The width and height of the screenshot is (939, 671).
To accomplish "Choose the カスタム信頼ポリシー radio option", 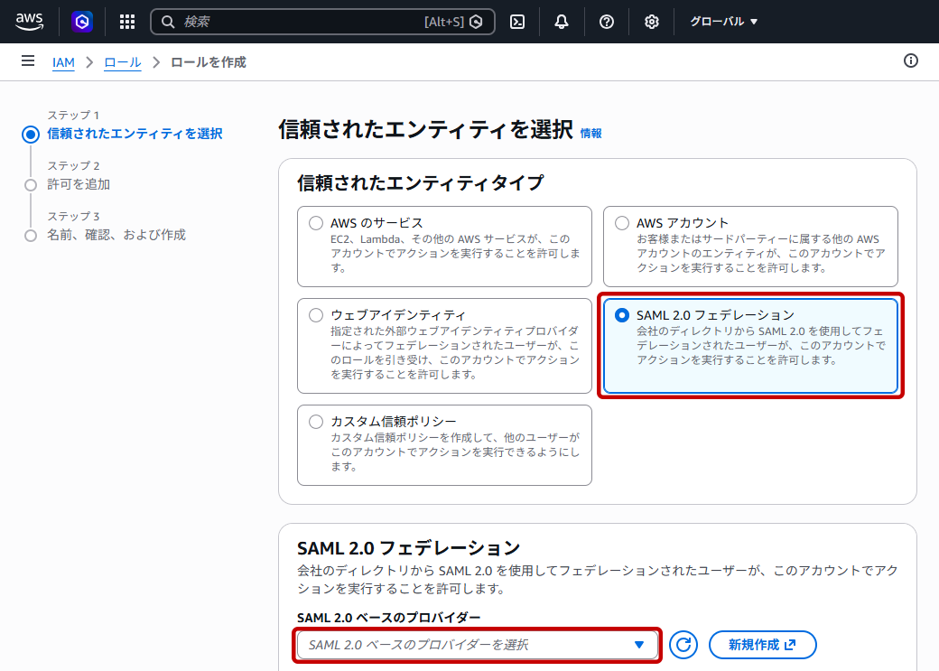I will click(316, 422).
